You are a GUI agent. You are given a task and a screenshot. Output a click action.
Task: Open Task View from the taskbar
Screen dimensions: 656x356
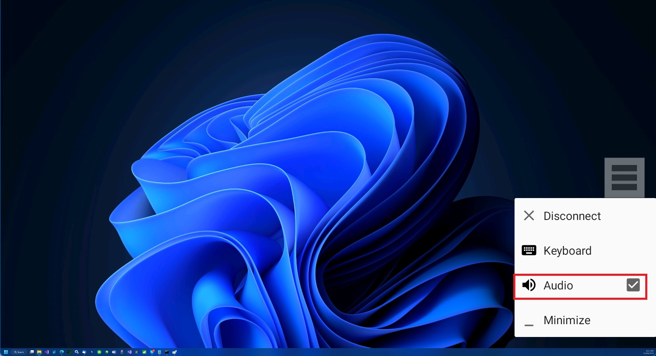pos(32,352)
